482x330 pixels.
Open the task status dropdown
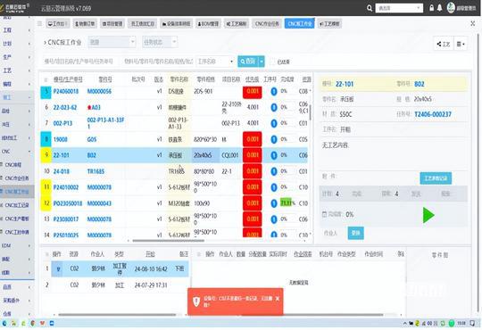tap(160, 42)
